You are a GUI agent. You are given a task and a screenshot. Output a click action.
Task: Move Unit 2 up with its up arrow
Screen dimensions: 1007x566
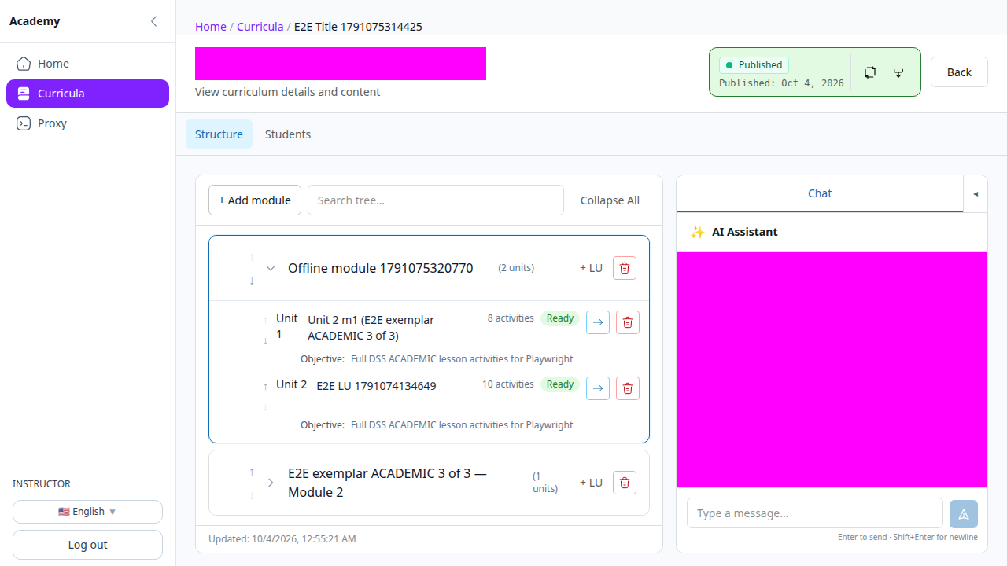click(265, 385)
